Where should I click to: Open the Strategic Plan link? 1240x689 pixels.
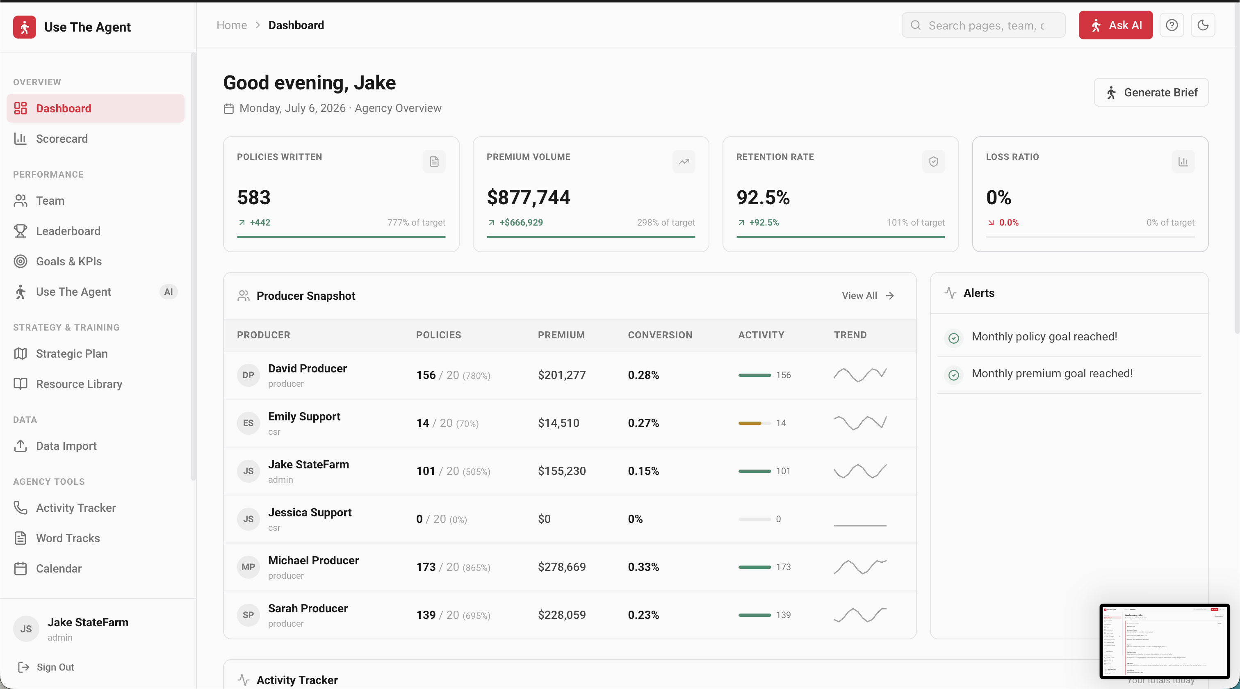95,354
